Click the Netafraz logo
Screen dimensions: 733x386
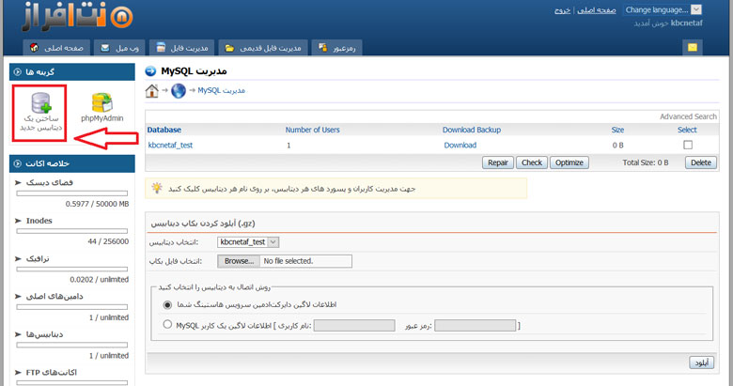77,17
